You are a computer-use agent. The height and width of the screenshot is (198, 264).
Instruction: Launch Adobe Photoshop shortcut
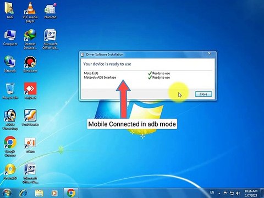point(10,119)
